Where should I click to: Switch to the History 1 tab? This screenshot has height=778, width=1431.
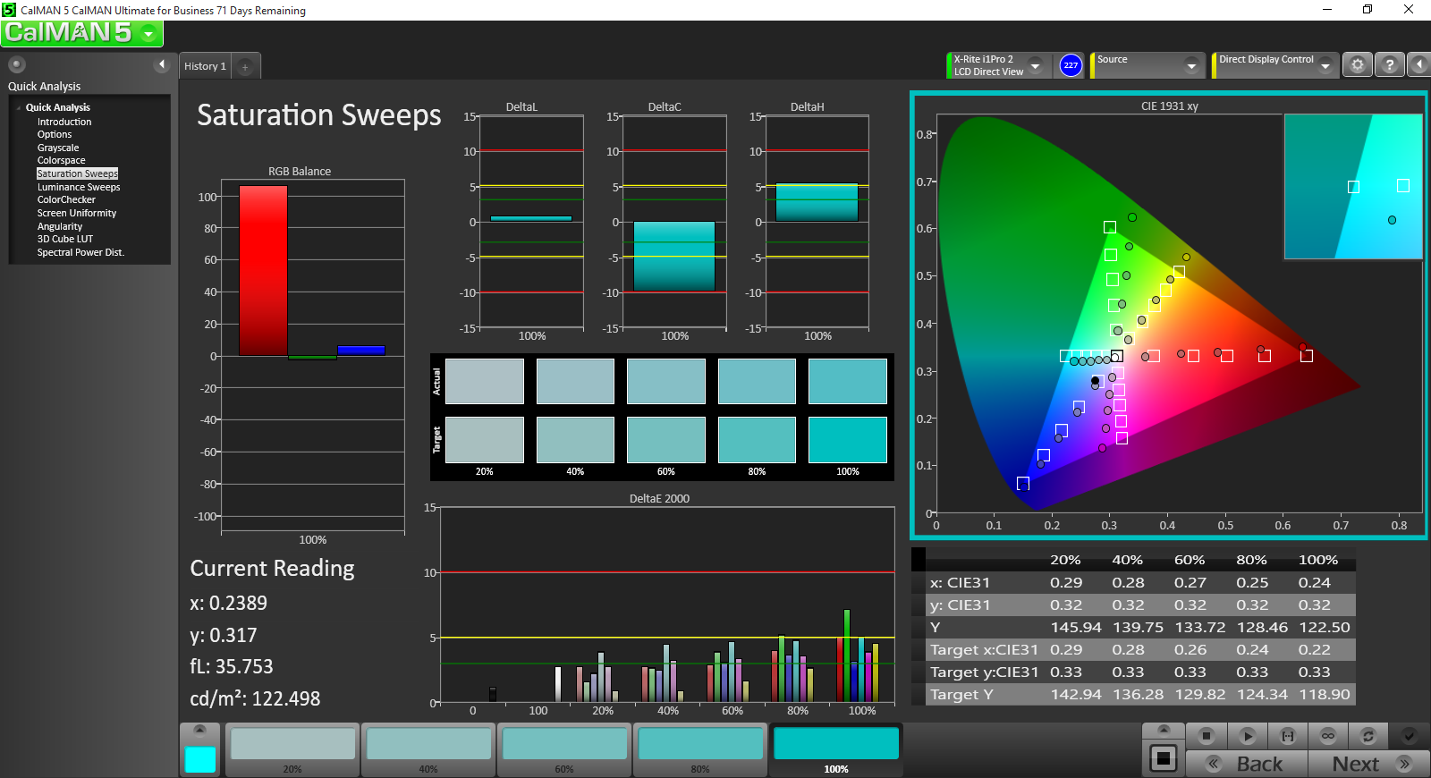(x=205, y=66)
